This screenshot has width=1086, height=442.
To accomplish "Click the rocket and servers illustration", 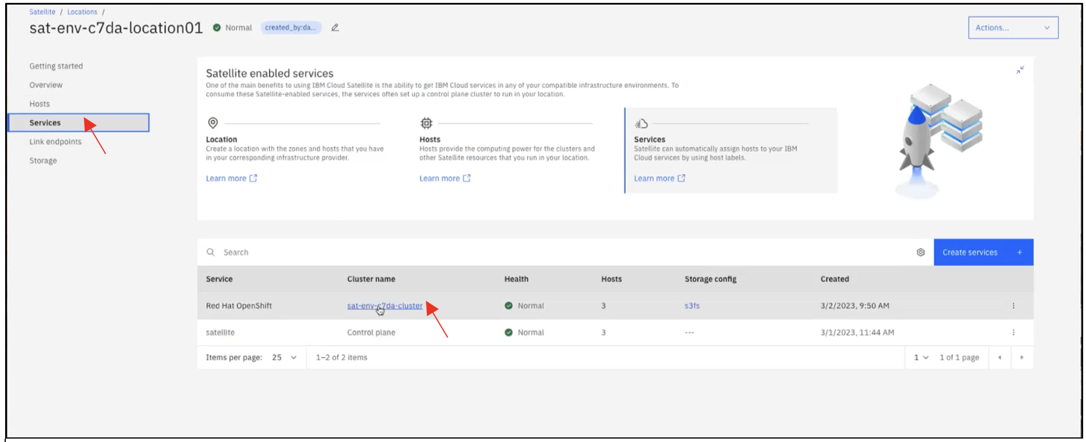I will (938, 141).
